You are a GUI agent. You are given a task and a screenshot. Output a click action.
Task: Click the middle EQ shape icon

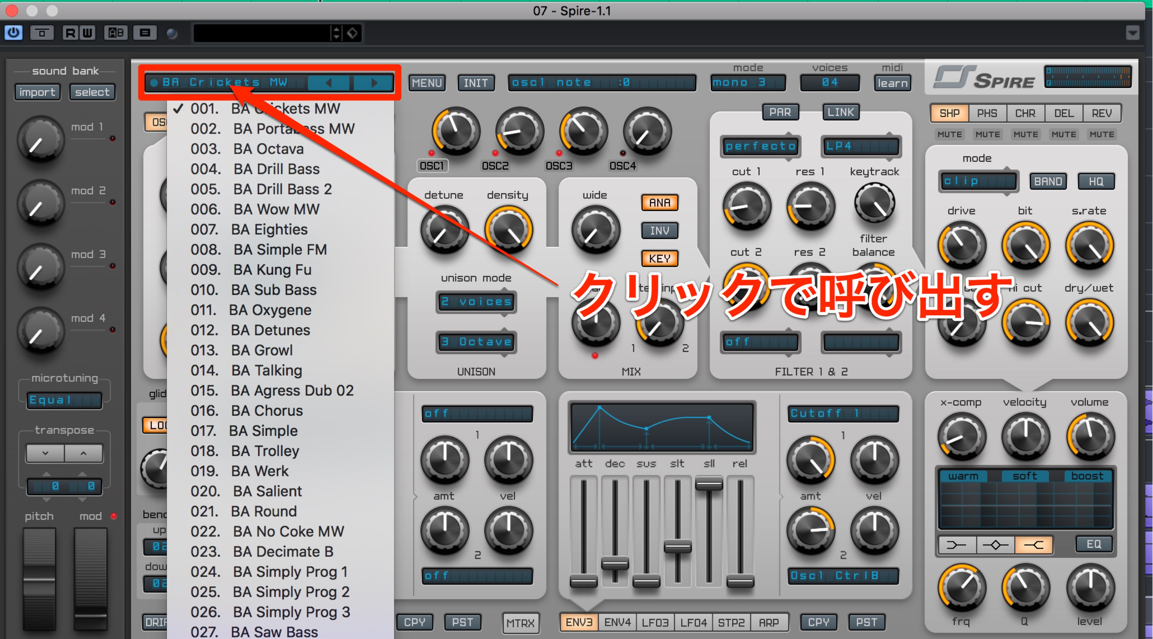coord(995,545)
